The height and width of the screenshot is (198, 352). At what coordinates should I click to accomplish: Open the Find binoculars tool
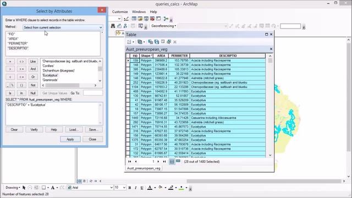(x=113, y=26)
